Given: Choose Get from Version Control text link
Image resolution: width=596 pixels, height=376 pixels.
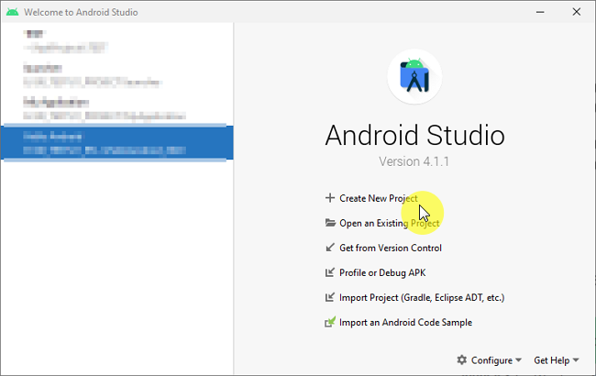Looking at the screenshot, I should (391, 248).
